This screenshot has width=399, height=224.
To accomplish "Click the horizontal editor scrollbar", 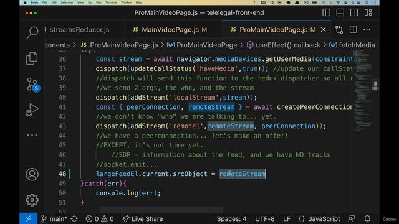I will 161,210.
